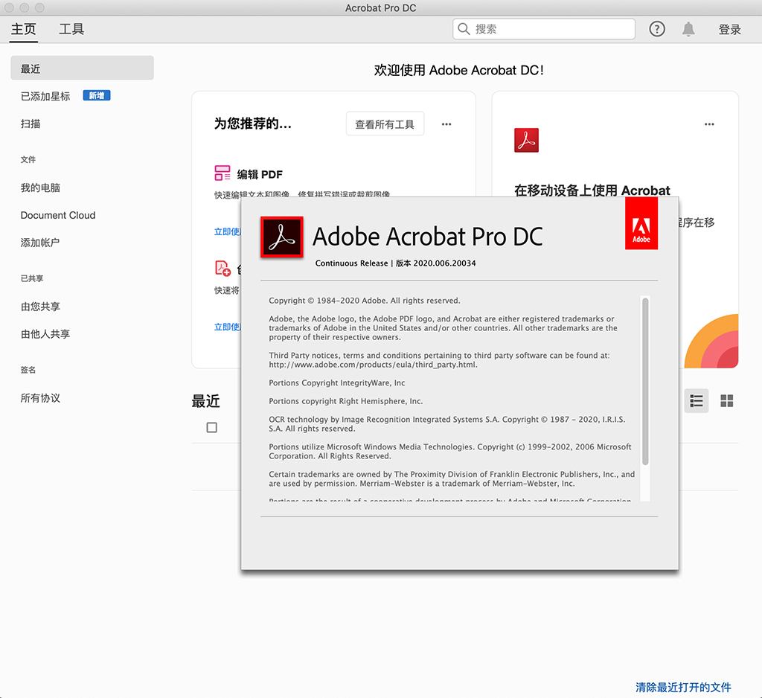Open the help question mark icon
Viewport: 762px width, 698px height.
[656, 29]
